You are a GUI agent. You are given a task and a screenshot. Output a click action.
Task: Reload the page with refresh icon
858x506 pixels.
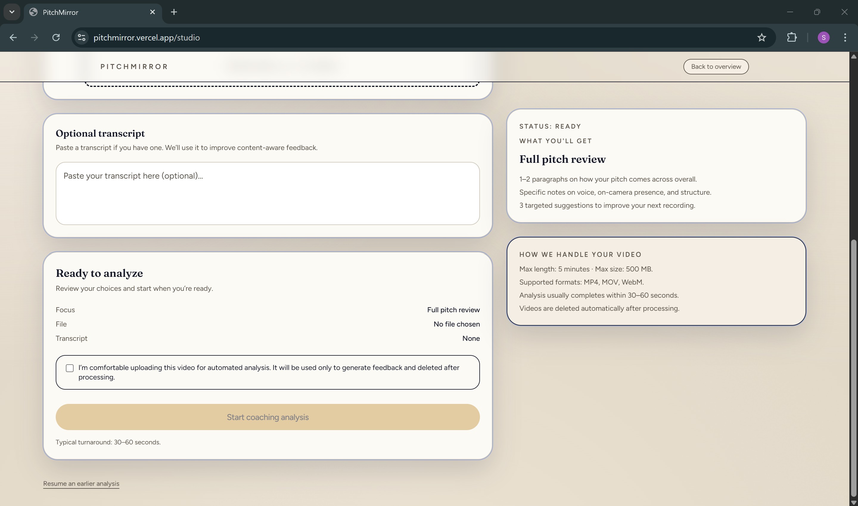point(56,38)
